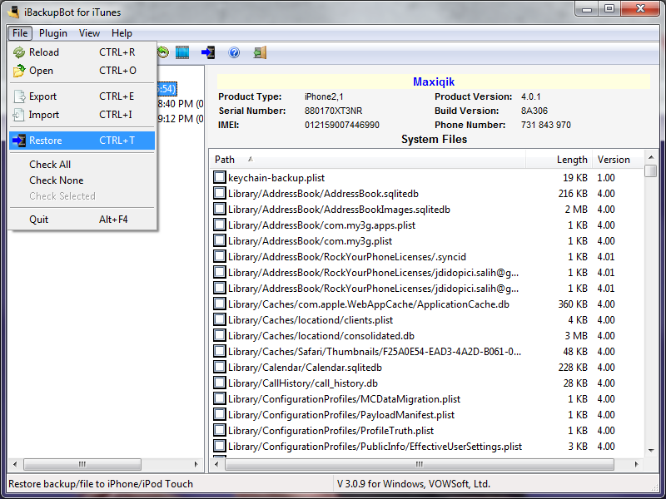Screen dimensions: 666x499
Task: Click the file list horizontal scrollbar left arrow
Action: [216, 464]
